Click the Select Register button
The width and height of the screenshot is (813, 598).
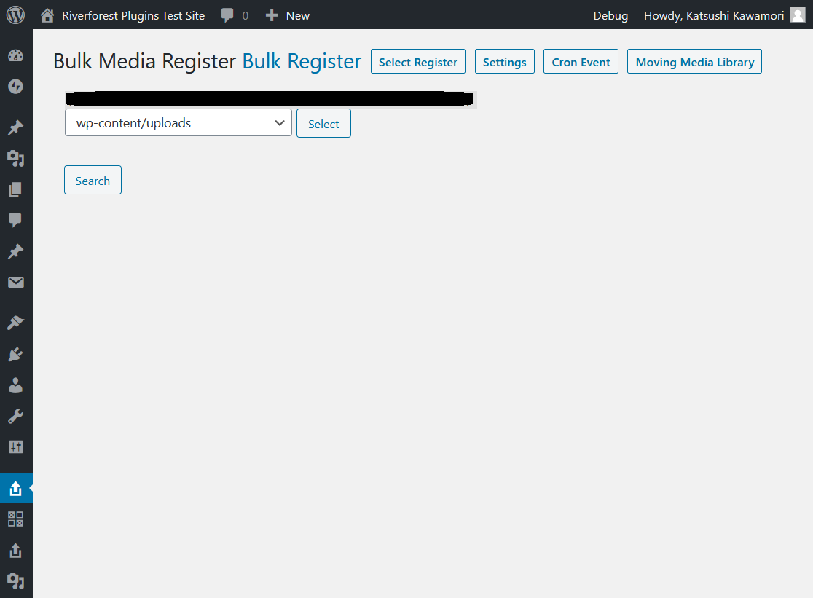coord(418,62)
